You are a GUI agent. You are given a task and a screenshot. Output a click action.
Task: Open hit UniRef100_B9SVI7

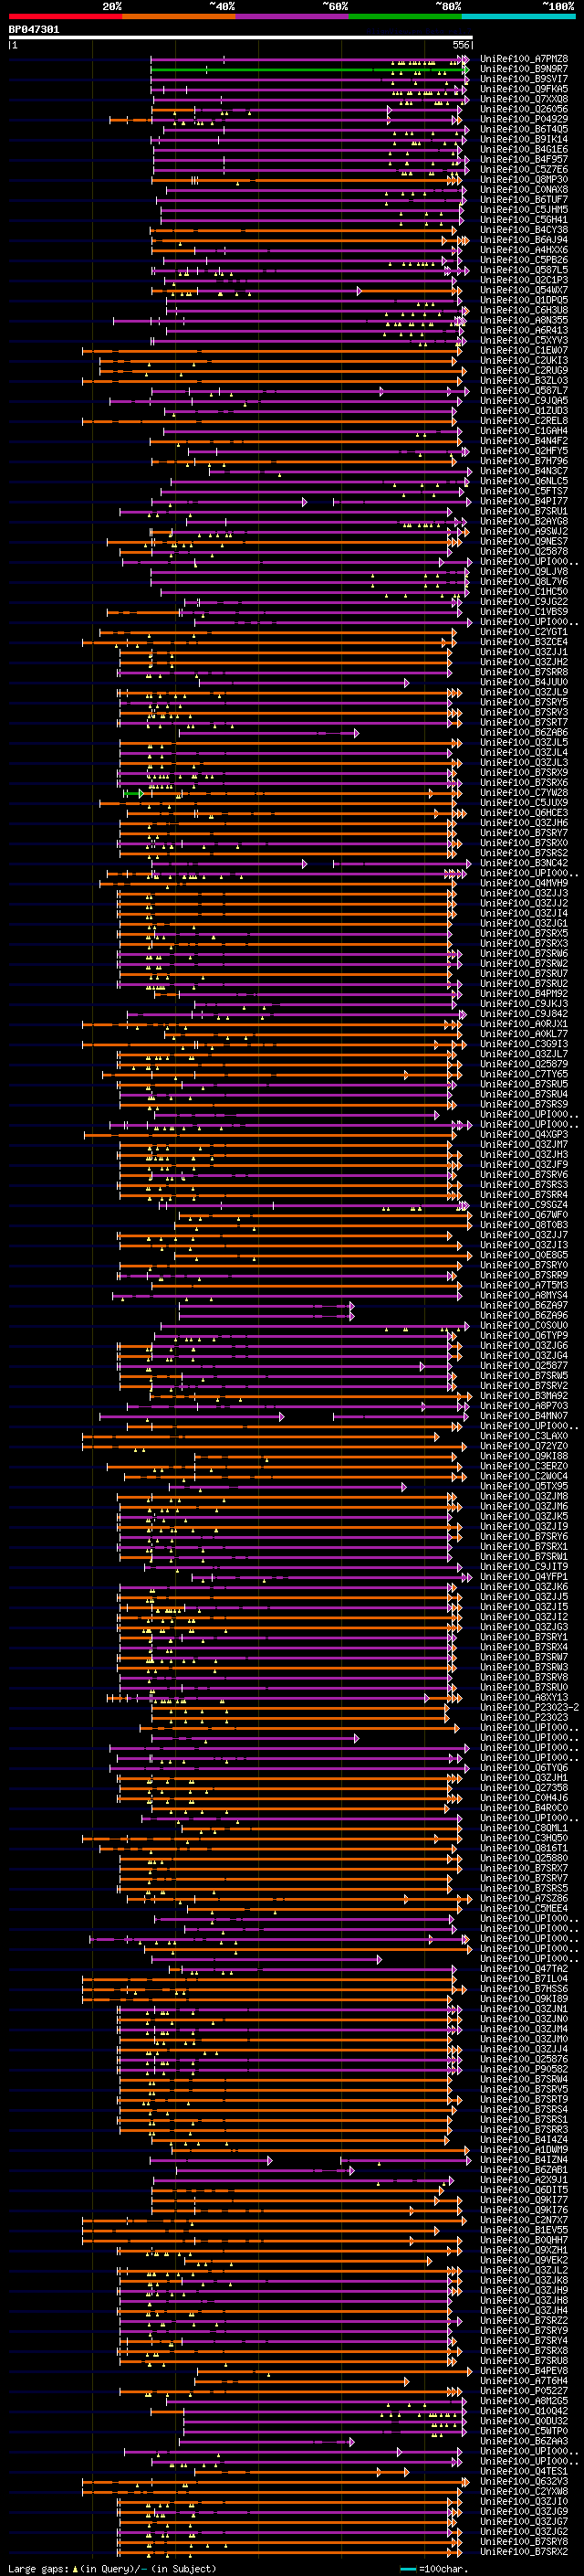pyautogui.click(x=524, y=79)
